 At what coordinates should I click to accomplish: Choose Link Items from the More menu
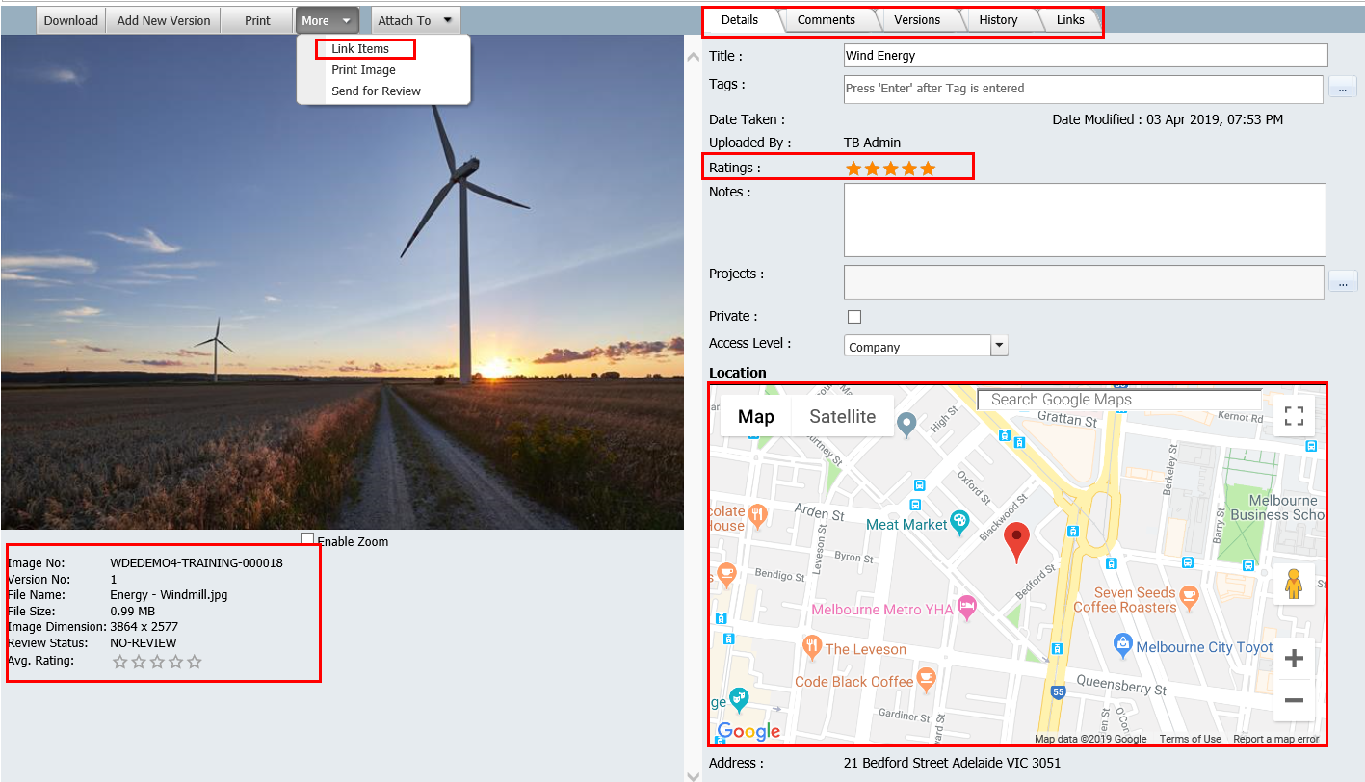360,49
